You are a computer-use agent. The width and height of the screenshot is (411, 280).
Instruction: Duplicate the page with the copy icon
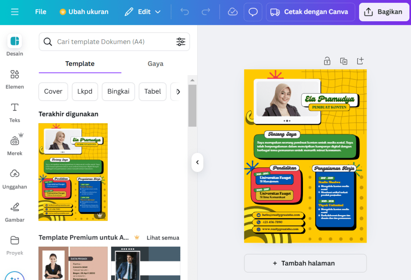pos(343,61)
